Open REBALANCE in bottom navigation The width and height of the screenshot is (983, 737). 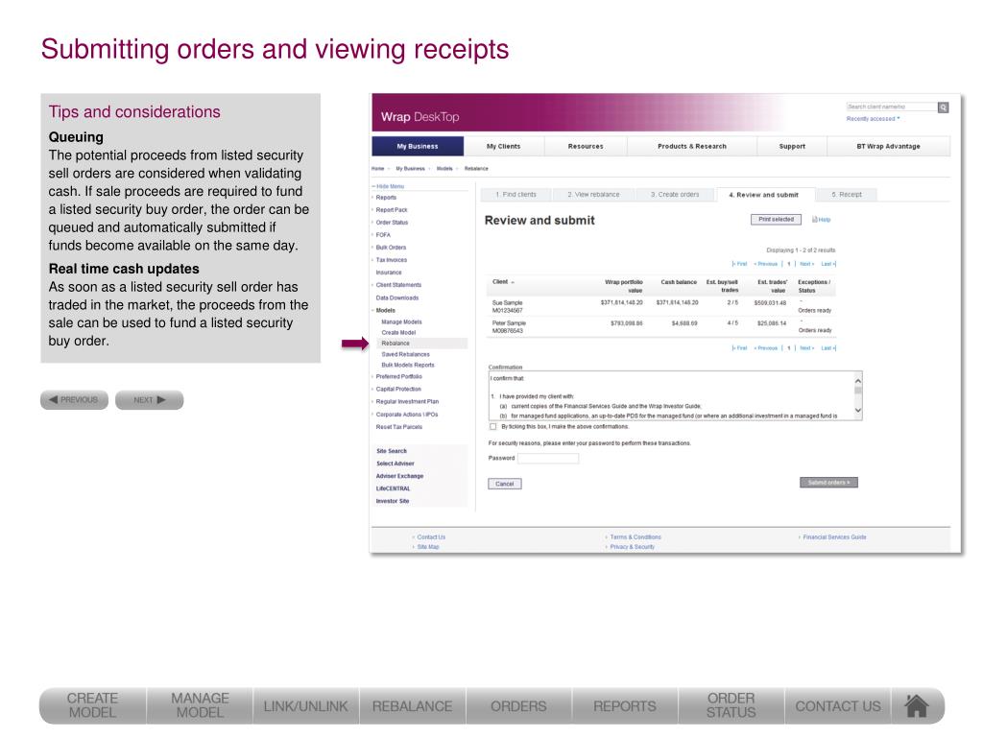(x=412, y=706)
